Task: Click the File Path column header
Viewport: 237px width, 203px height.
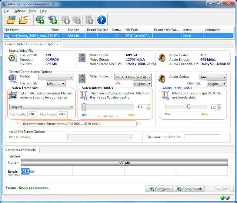Action: tap(138, 30)
